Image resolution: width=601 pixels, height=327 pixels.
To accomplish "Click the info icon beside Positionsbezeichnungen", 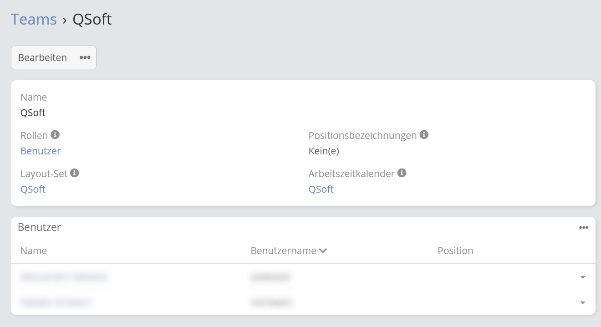I will click(x=424, y=135).
